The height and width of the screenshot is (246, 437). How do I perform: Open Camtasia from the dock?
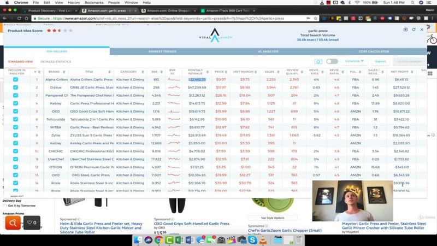(x=169, y=240)
